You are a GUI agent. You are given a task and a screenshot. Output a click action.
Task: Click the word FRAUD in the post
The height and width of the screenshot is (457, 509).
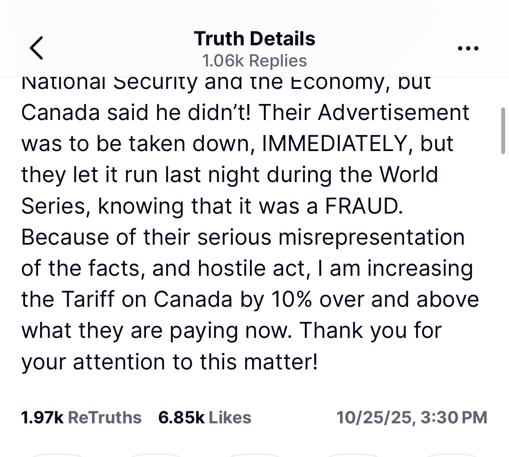pos(364,206)
